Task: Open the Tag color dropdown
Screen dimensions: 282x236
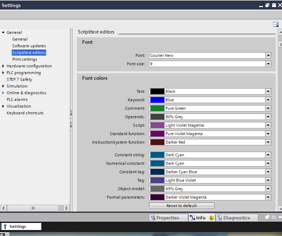Action: pos(268,180)
